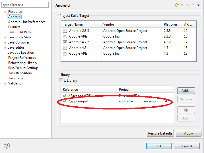The image size is (204, 153).
Task: Select the ..\appcompat reference row
Action: [x=117, y=101]
